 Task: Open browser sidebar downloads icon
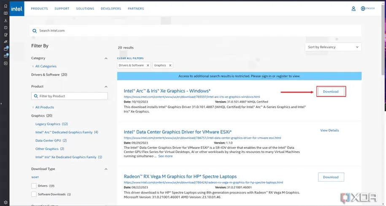pos(5,20)
